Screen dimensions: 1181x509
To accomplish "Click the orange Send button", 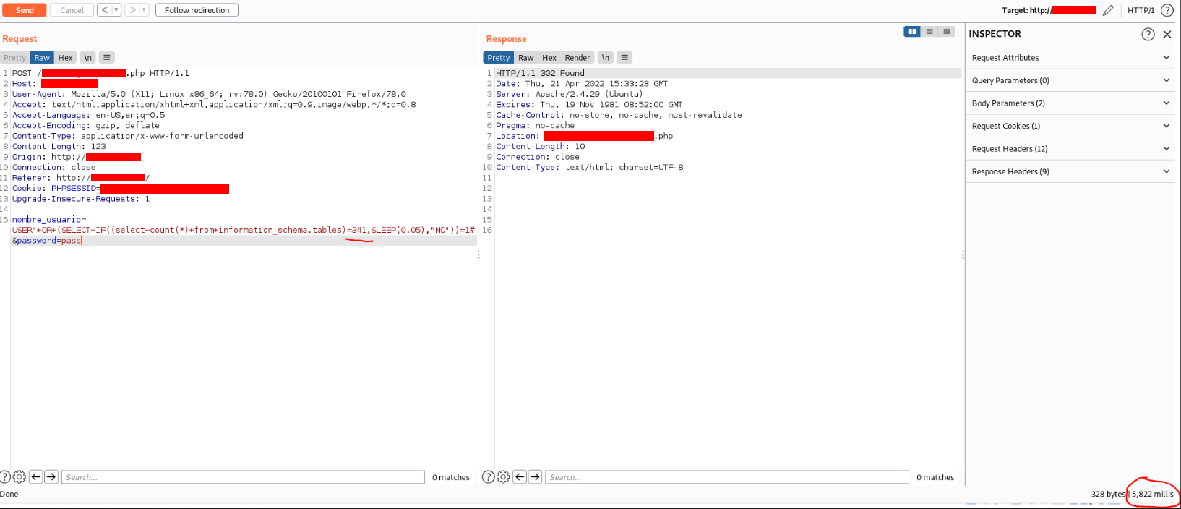I will pyautogui.click(x=25, y=10).
